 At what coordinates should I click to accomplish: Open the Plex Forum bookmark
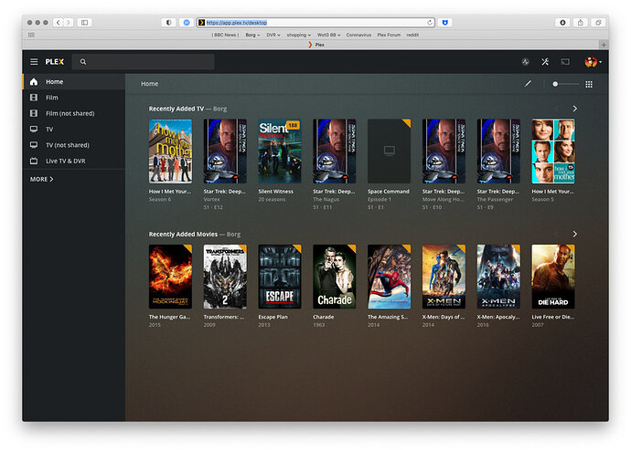coord(389,35)
